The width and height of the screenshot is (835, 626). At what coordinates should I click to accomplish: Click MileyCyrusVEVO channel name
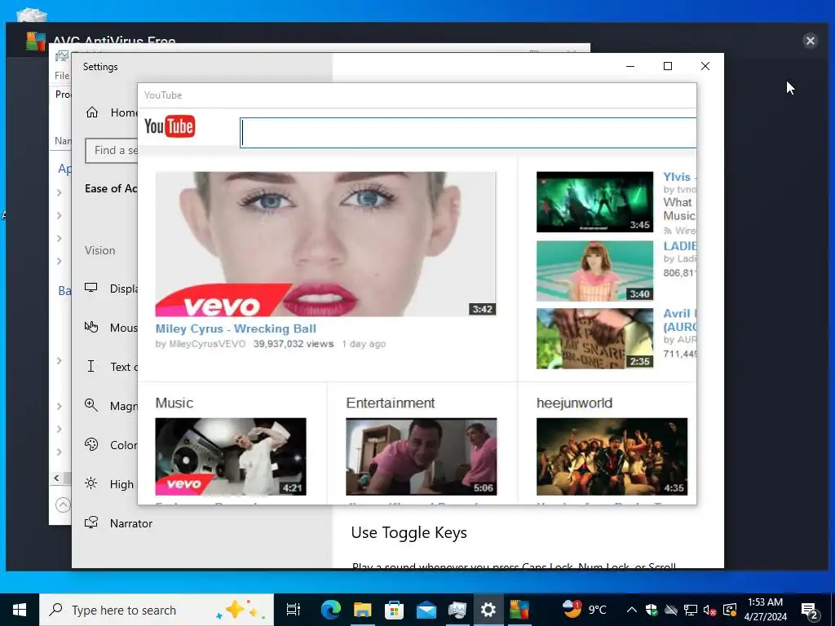click(207, 344)
